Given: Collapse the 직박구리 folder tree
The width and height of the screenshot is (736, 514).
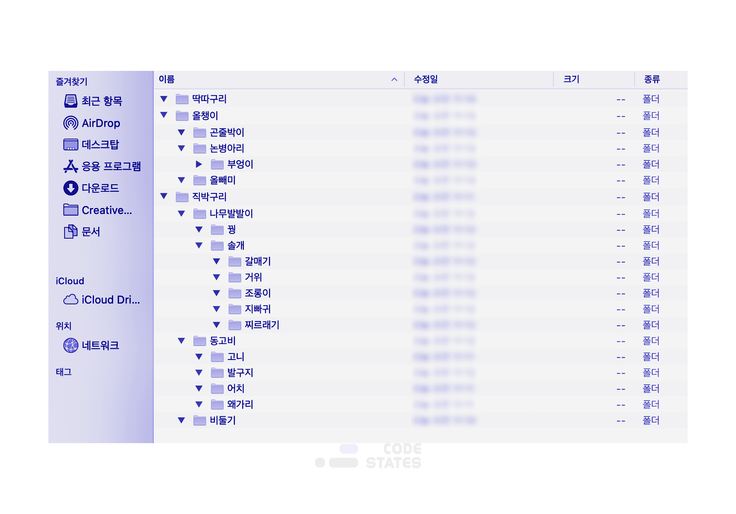Looking at the screenshot, I should coord(164,196).
